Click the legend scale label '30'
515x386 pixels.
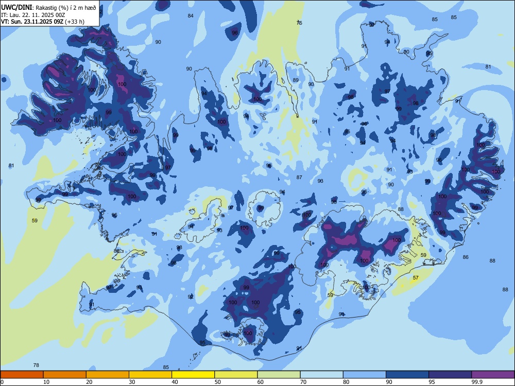[132, 382]
